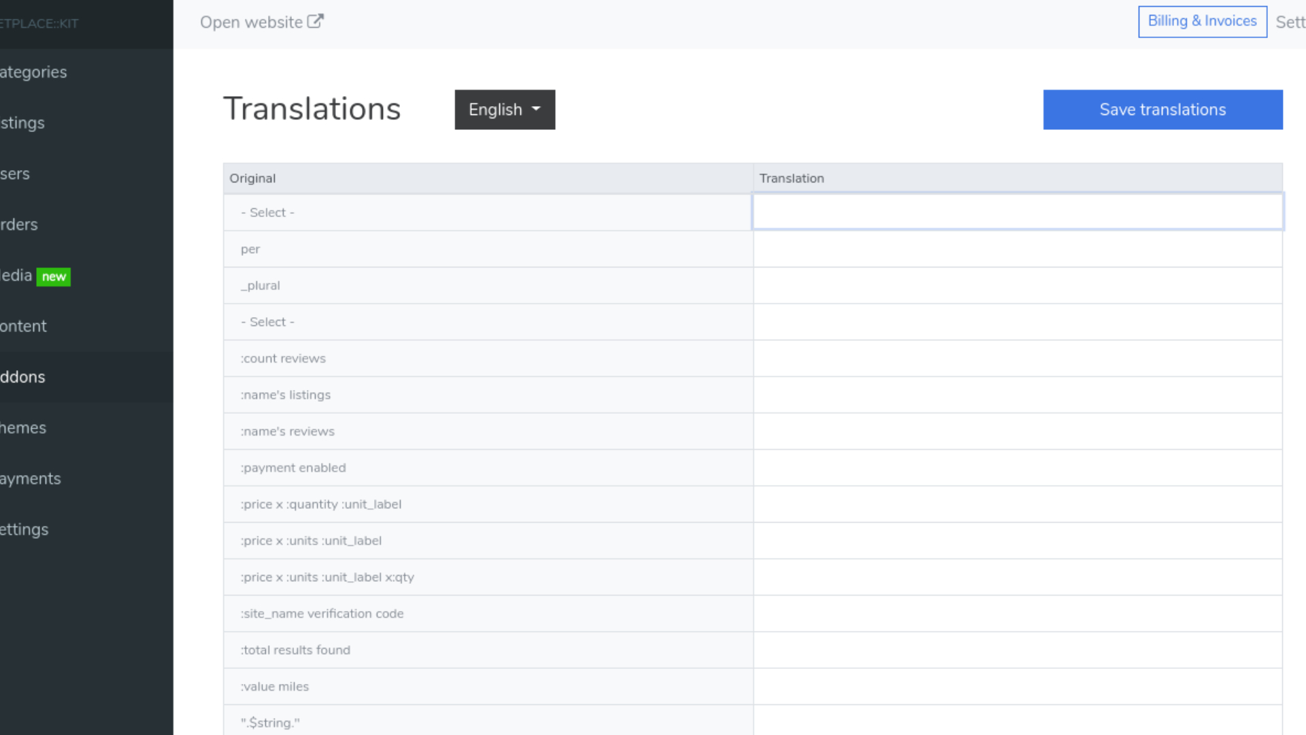Screen dimensions: 1306x735
Task: Go to Listings in sidebar
Action: [x=23, y=123]
